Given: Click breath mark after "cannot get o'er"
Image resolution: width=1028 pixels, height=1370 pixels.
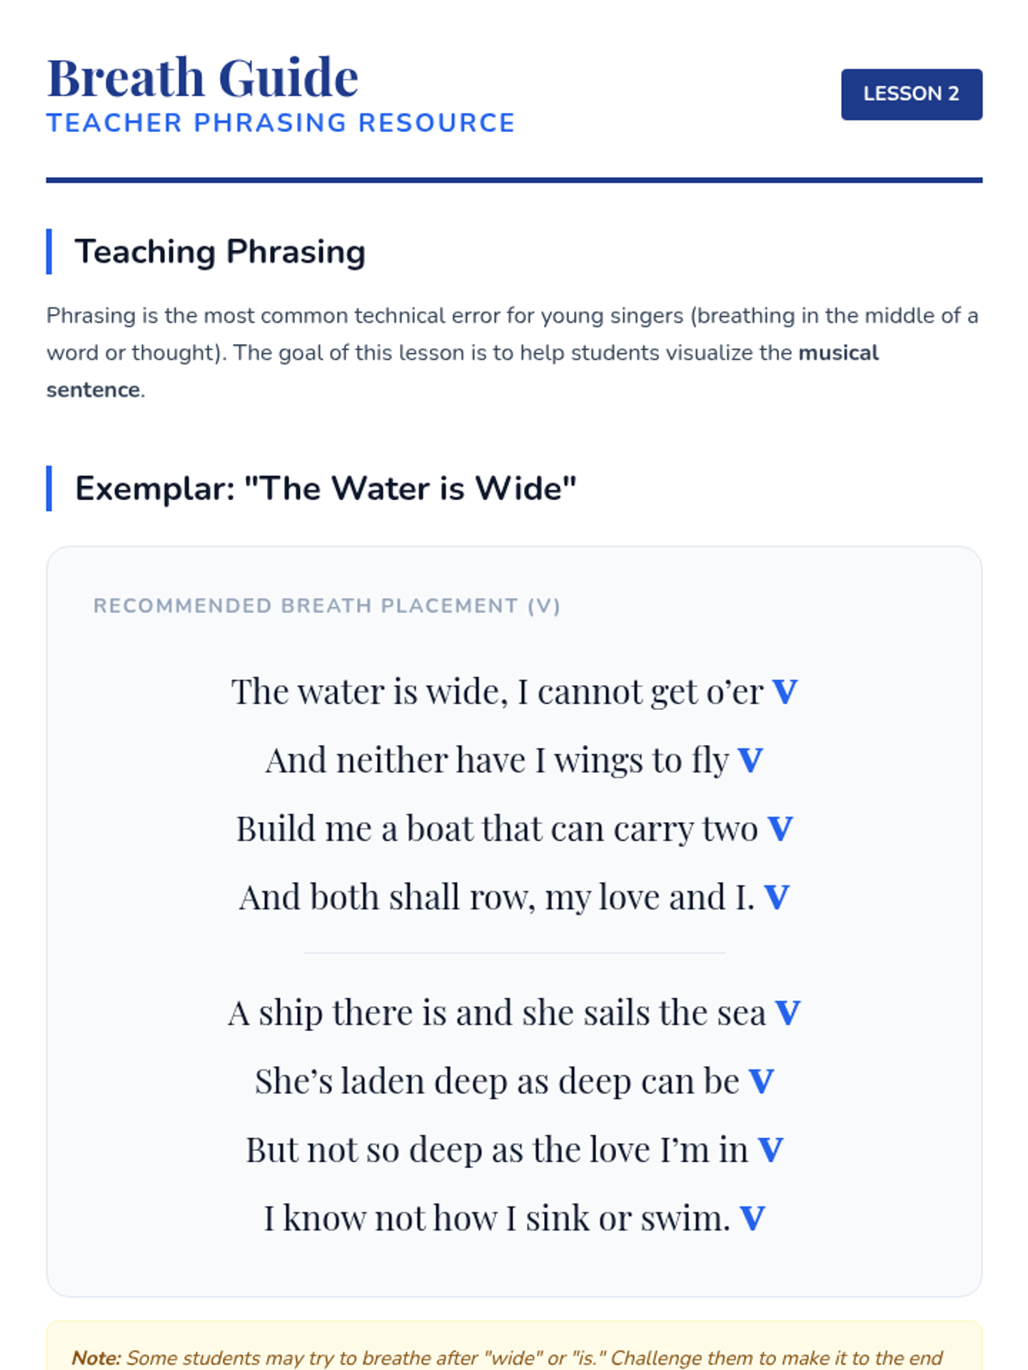Looking at the screenshot, I should coord(785,692).
